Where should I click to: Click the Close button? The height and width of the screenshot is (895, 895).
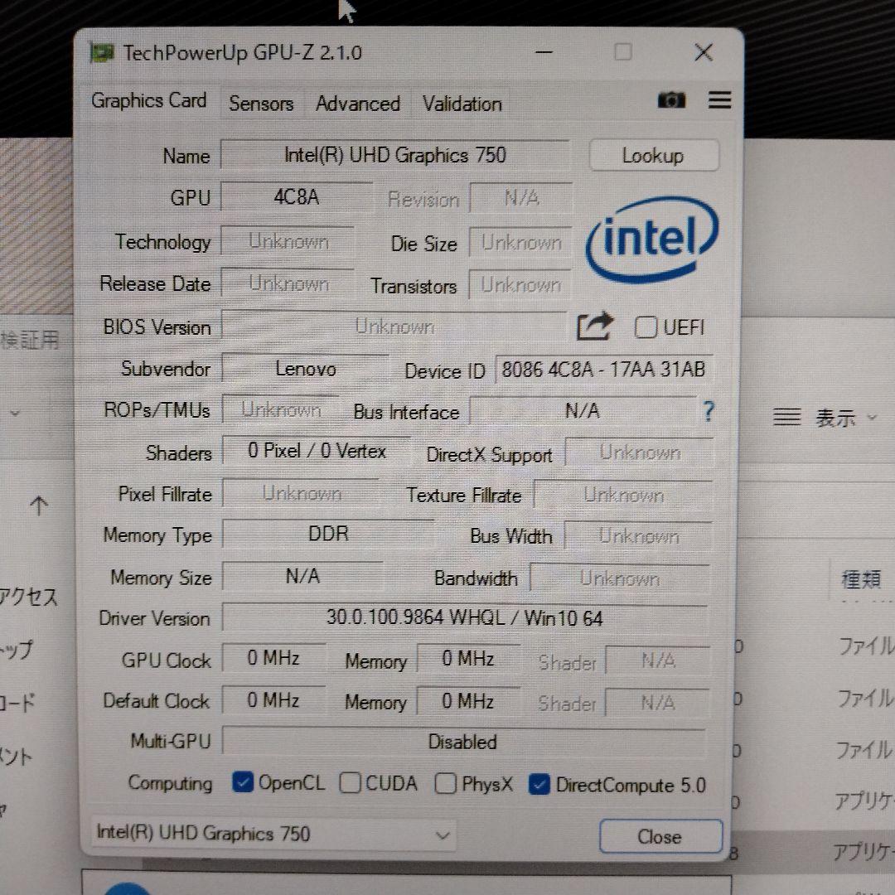coord(660,836)
